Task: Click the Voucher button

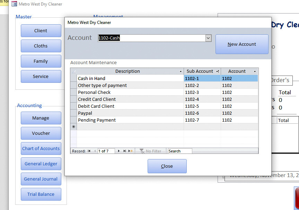Action: point(41,133)
